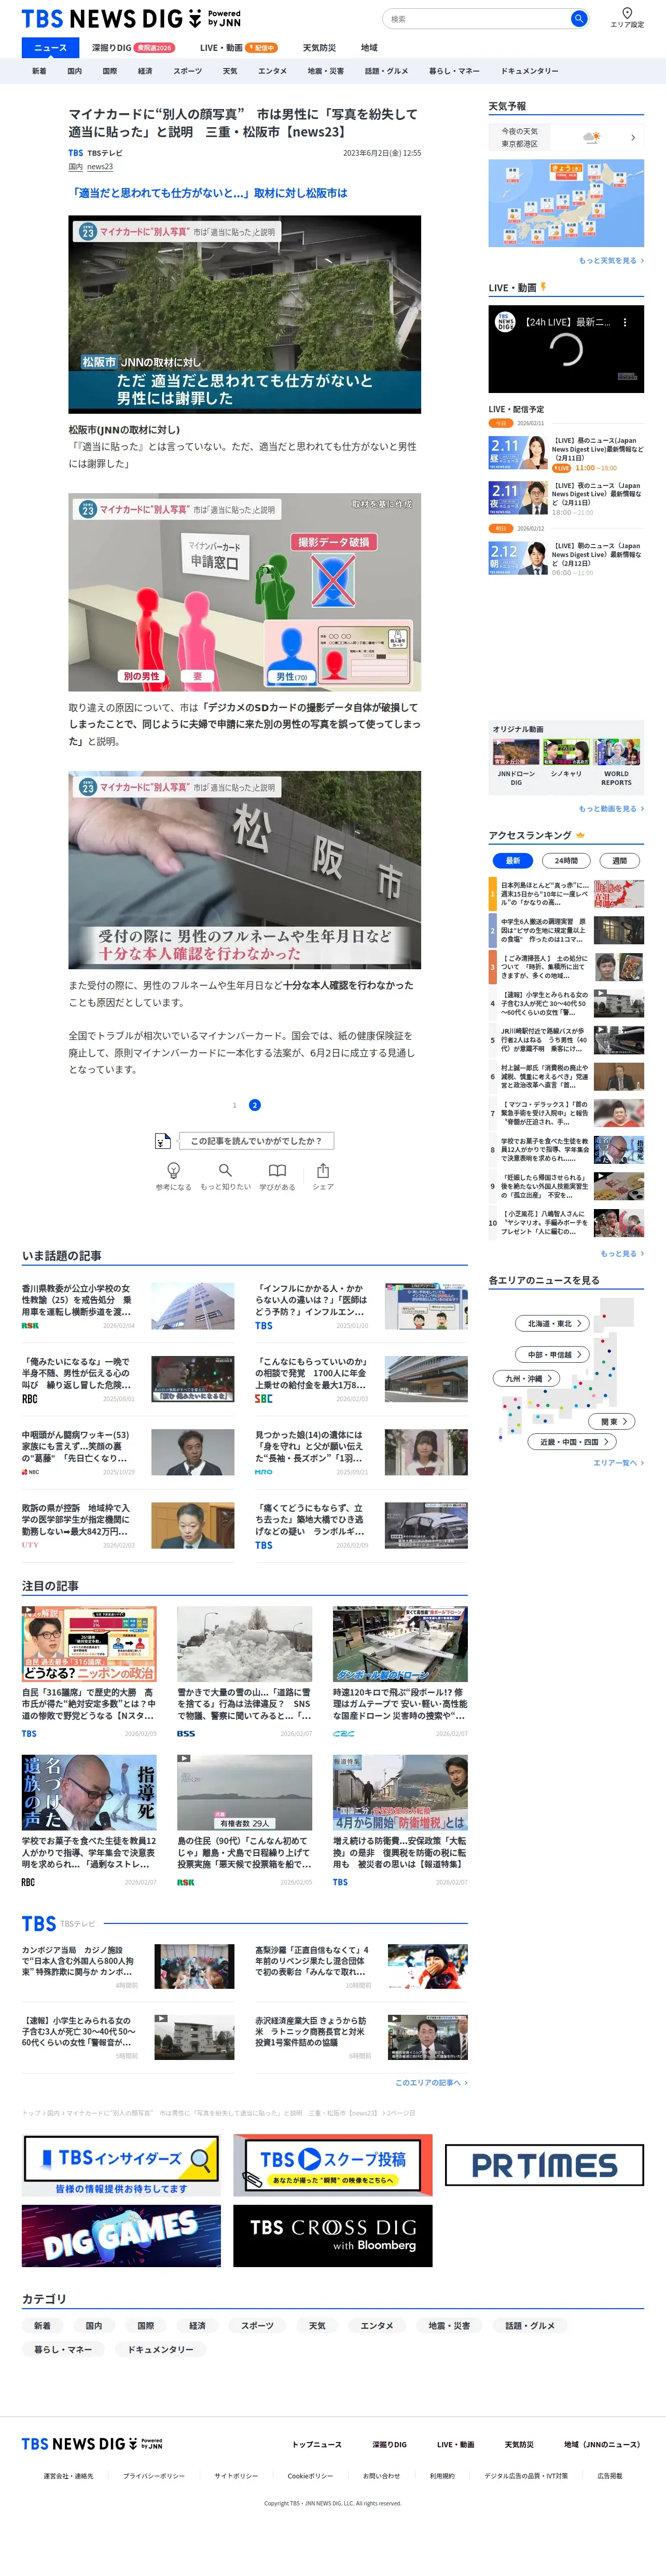Select the 最新 ranking filter
666x2576 pixels.
512,860
